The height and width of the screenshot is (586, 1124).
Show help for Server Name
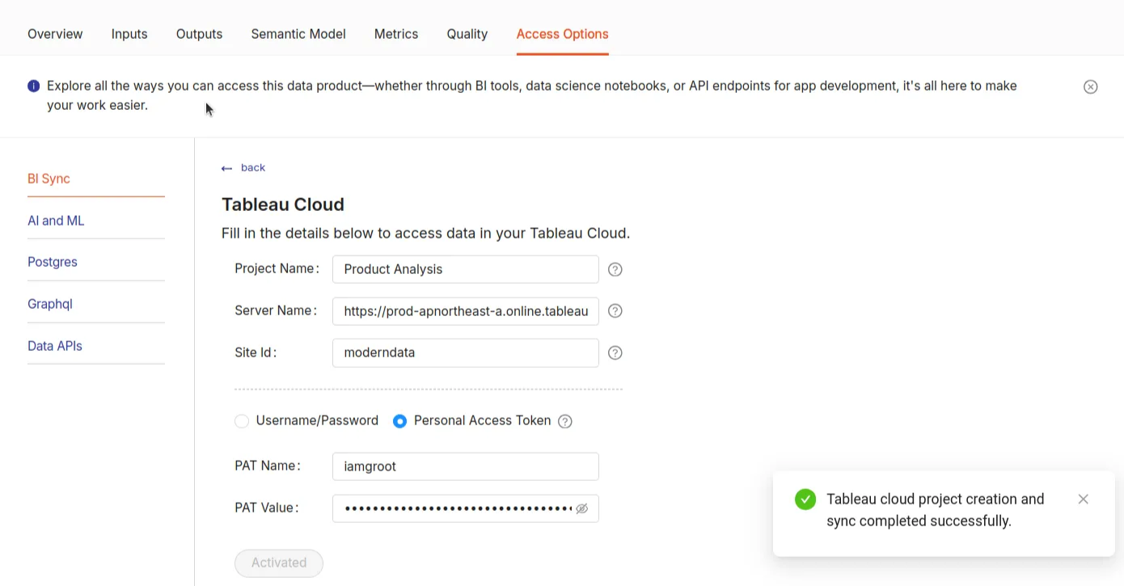615,311
